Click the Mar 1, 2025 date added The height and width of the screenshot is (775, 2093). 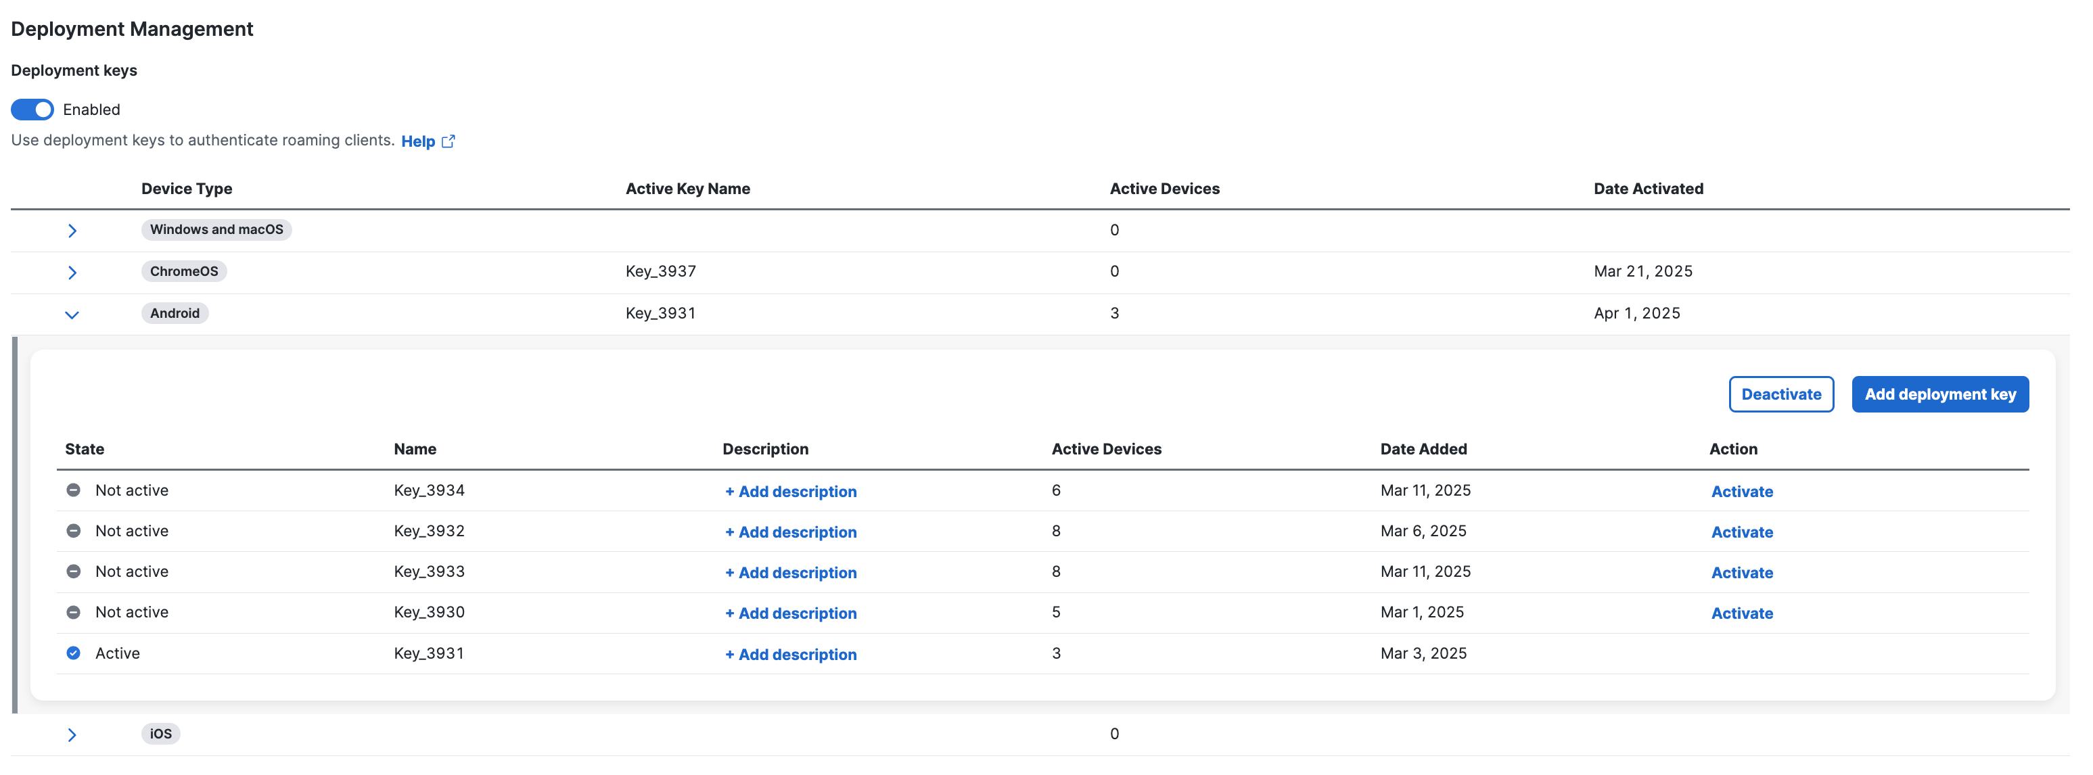[x=1422, y=613]
